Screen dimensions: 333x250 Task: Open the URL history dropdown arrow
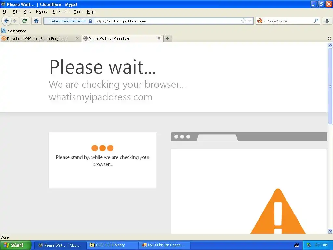coord(250,21)
